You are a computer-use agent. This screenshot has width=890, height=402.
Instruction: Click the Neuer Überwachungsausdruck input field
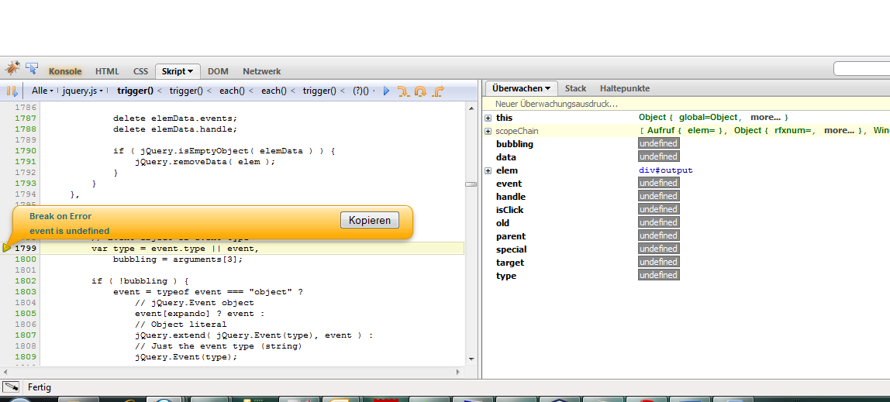(x=557, y=103)
